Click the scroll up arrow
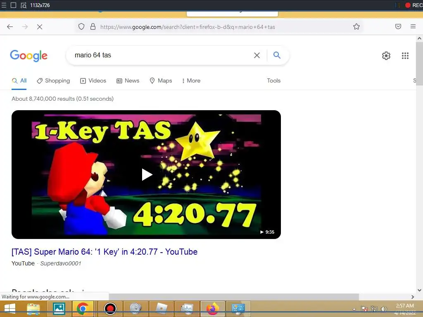Screen dimensions: 423x317 click(419, 38)
